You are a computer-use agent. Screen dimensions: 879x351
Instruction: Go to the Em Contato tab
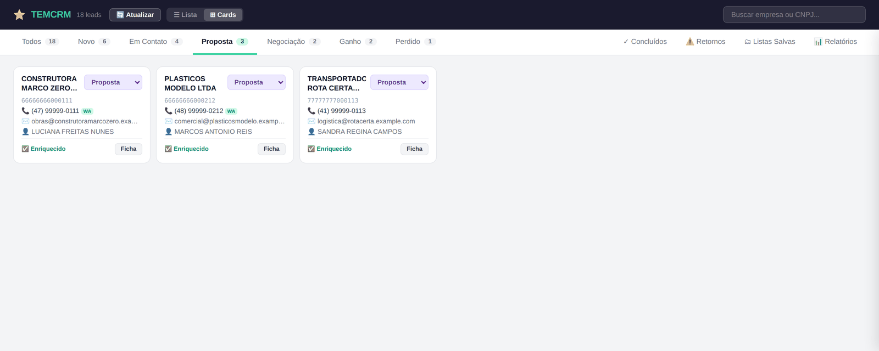[155, 42]
